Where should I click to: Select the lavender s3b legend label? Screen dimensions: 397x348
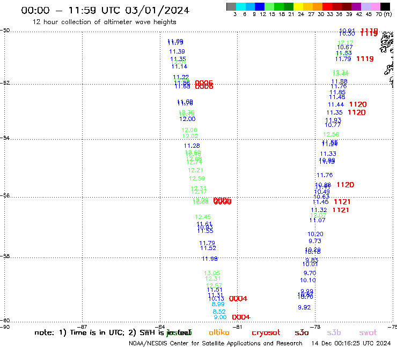click(334, 332)
